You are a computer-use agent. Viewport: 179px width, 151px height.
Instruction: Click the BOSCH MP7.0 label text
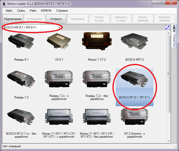(x=134, y=60)
